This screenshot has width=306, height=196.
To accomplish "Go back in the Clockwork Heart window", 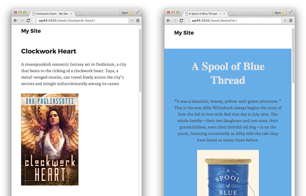I will [15, 21].
